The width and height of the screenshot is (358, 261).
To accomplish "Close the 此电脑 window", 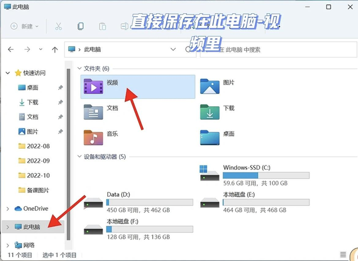I will point(350,7).
